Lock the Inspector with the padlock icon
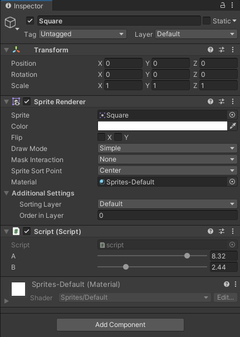 click(x=223, y=5)
